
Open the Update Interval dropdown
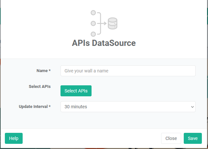coord(128,107)
